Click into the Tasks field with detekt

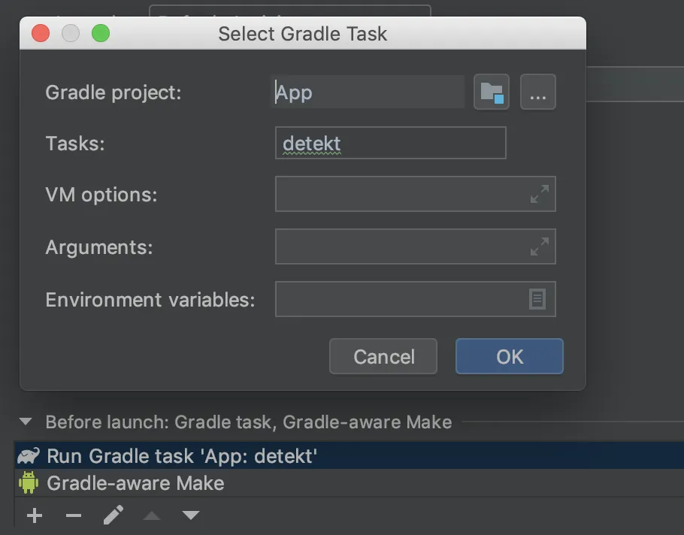coord(390,143)
